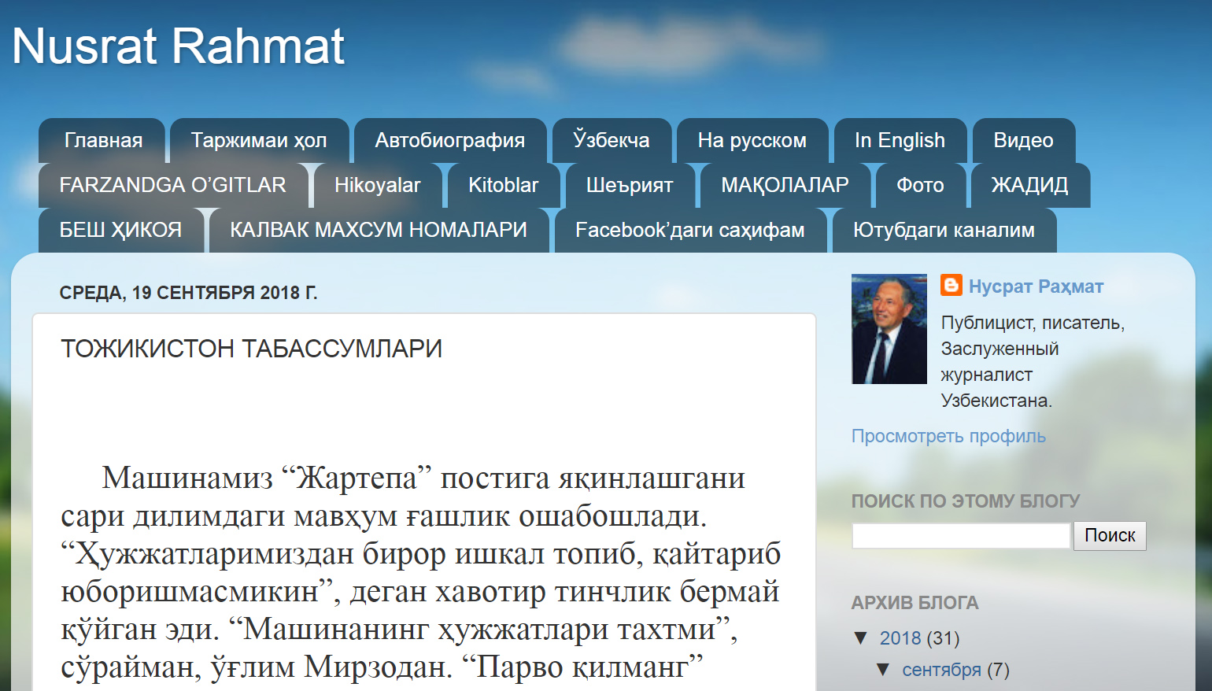Click the Поиск search button

pyautogui.click(x=1109, y=535)
